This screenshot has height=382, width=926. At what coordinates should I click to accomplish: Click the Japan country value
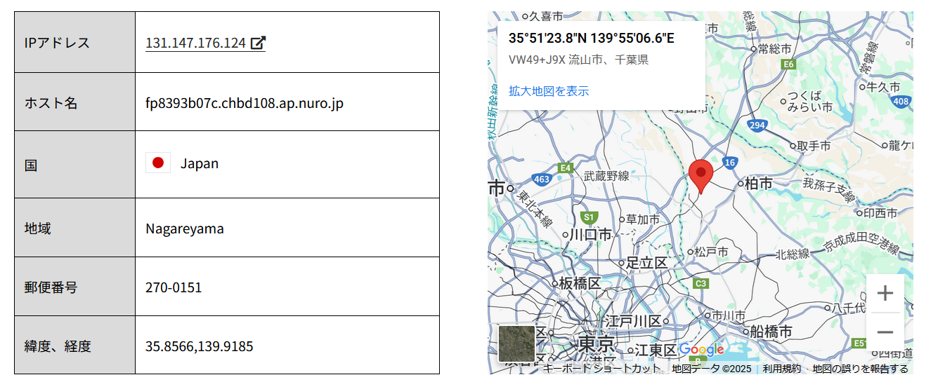point(200,163)
